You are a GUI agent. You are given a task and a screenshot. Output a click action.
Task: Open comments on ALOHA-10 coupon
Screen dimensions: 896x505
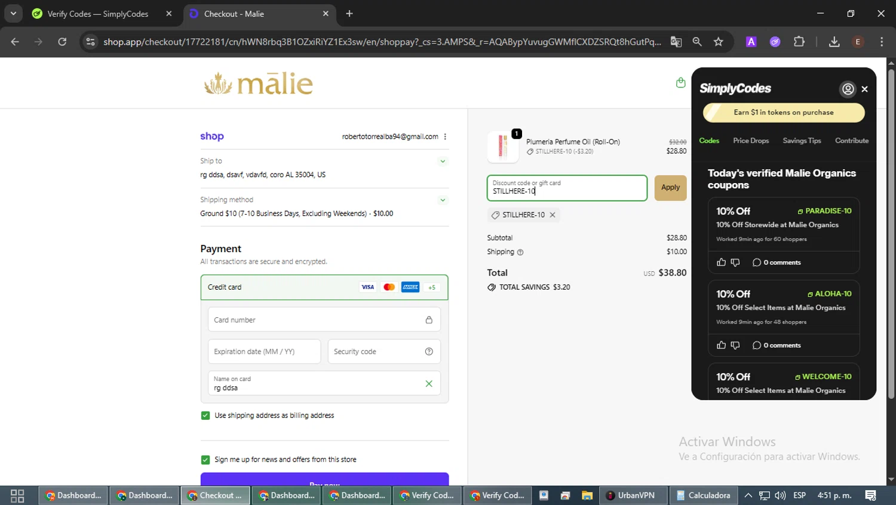tap(777, 345)
